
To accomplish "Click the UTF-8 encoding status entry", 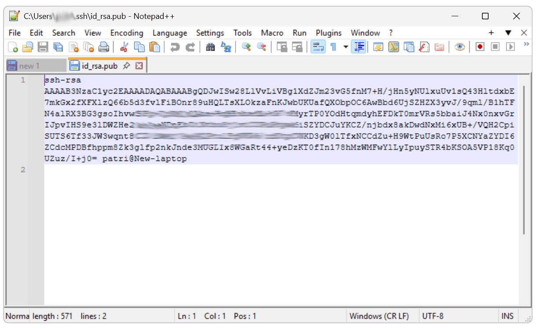I will (x=433, y=316).
